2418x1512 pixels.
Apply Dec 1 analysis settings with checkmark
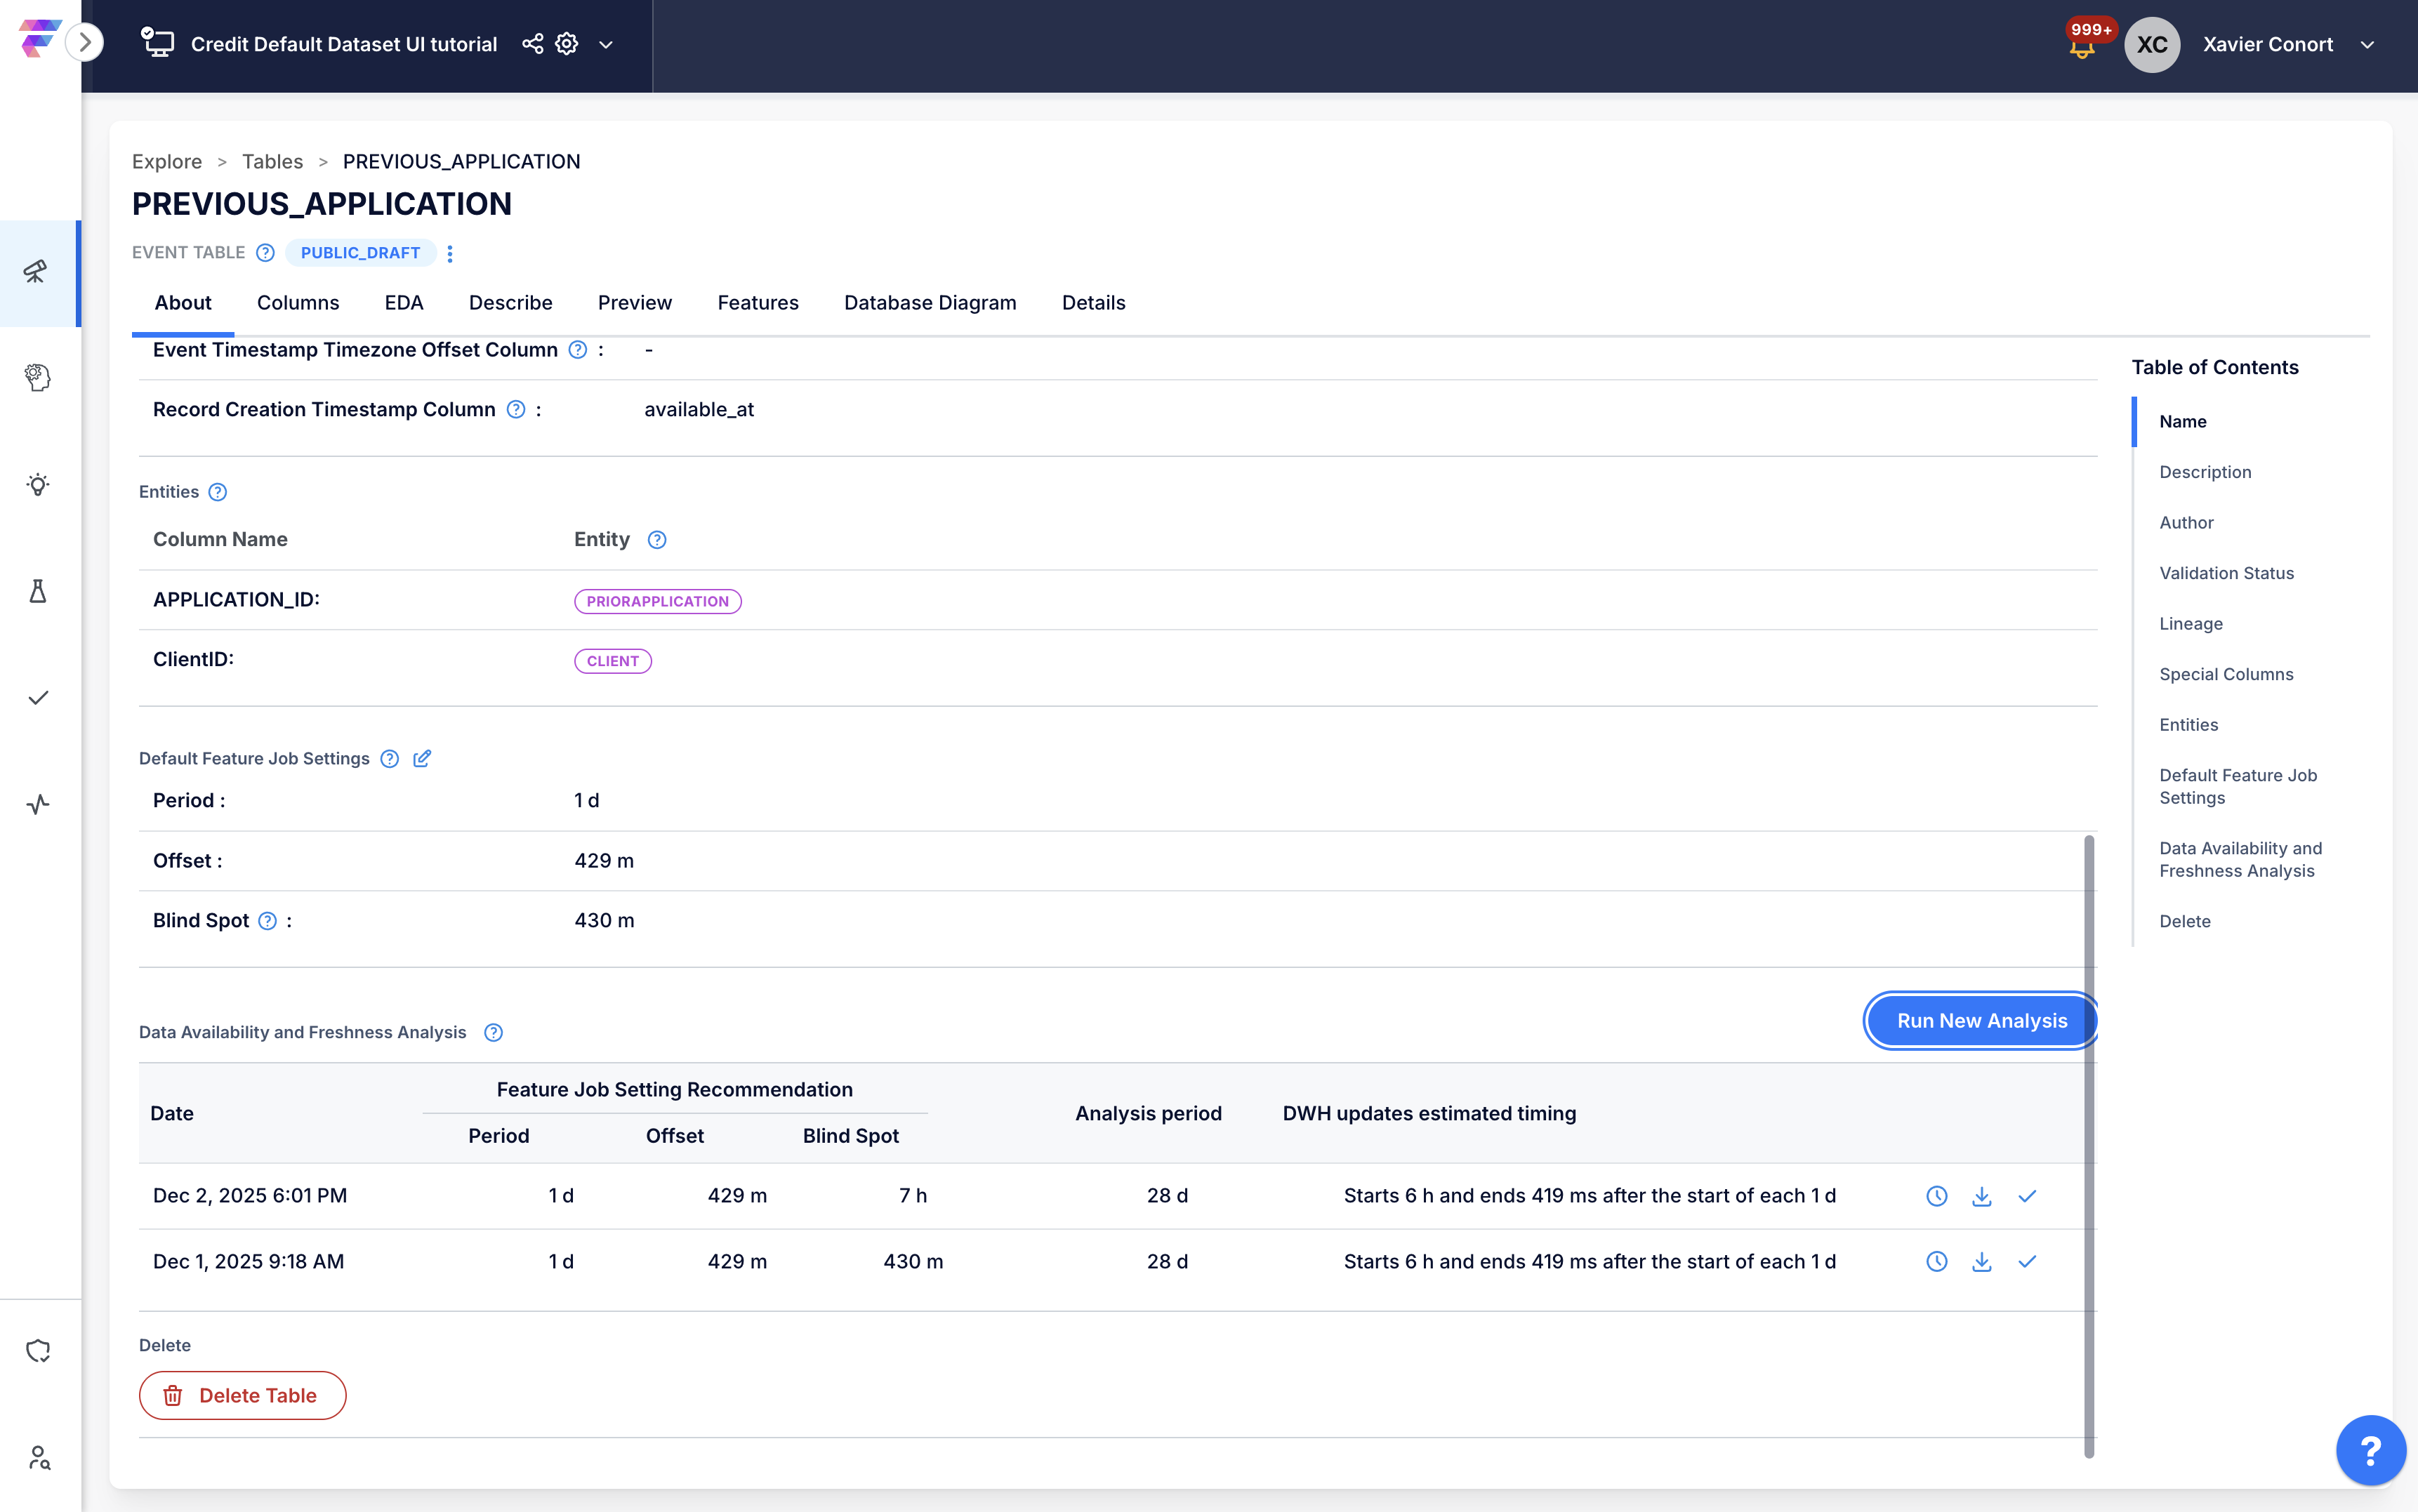pos(2027,1261)
